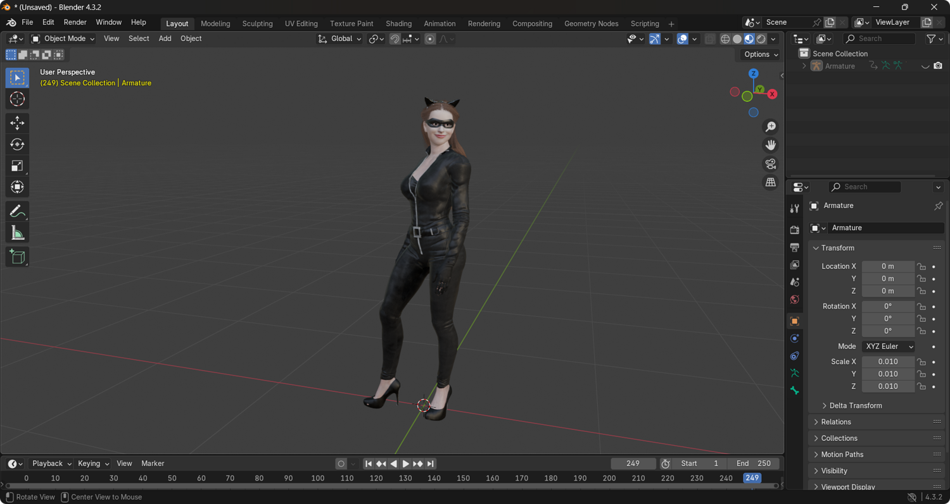
Task: Open the Render menu in top bar
Action: [x=75, y=23]
